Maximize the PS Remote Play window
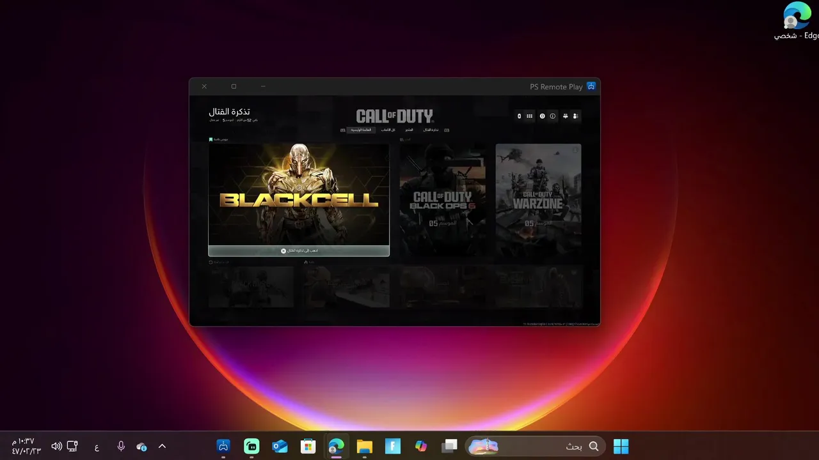The width and height of the screenshot is (819, 460). tap(234, 86)
